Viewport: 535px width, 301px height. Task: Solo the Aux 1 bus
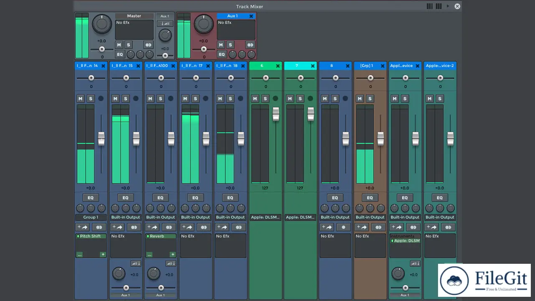(230, 45)
